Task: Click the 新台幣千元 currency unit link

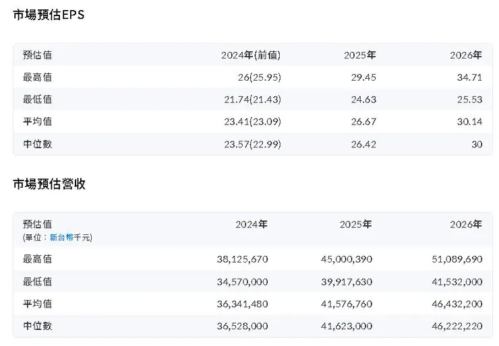Action: click(71, 237)
